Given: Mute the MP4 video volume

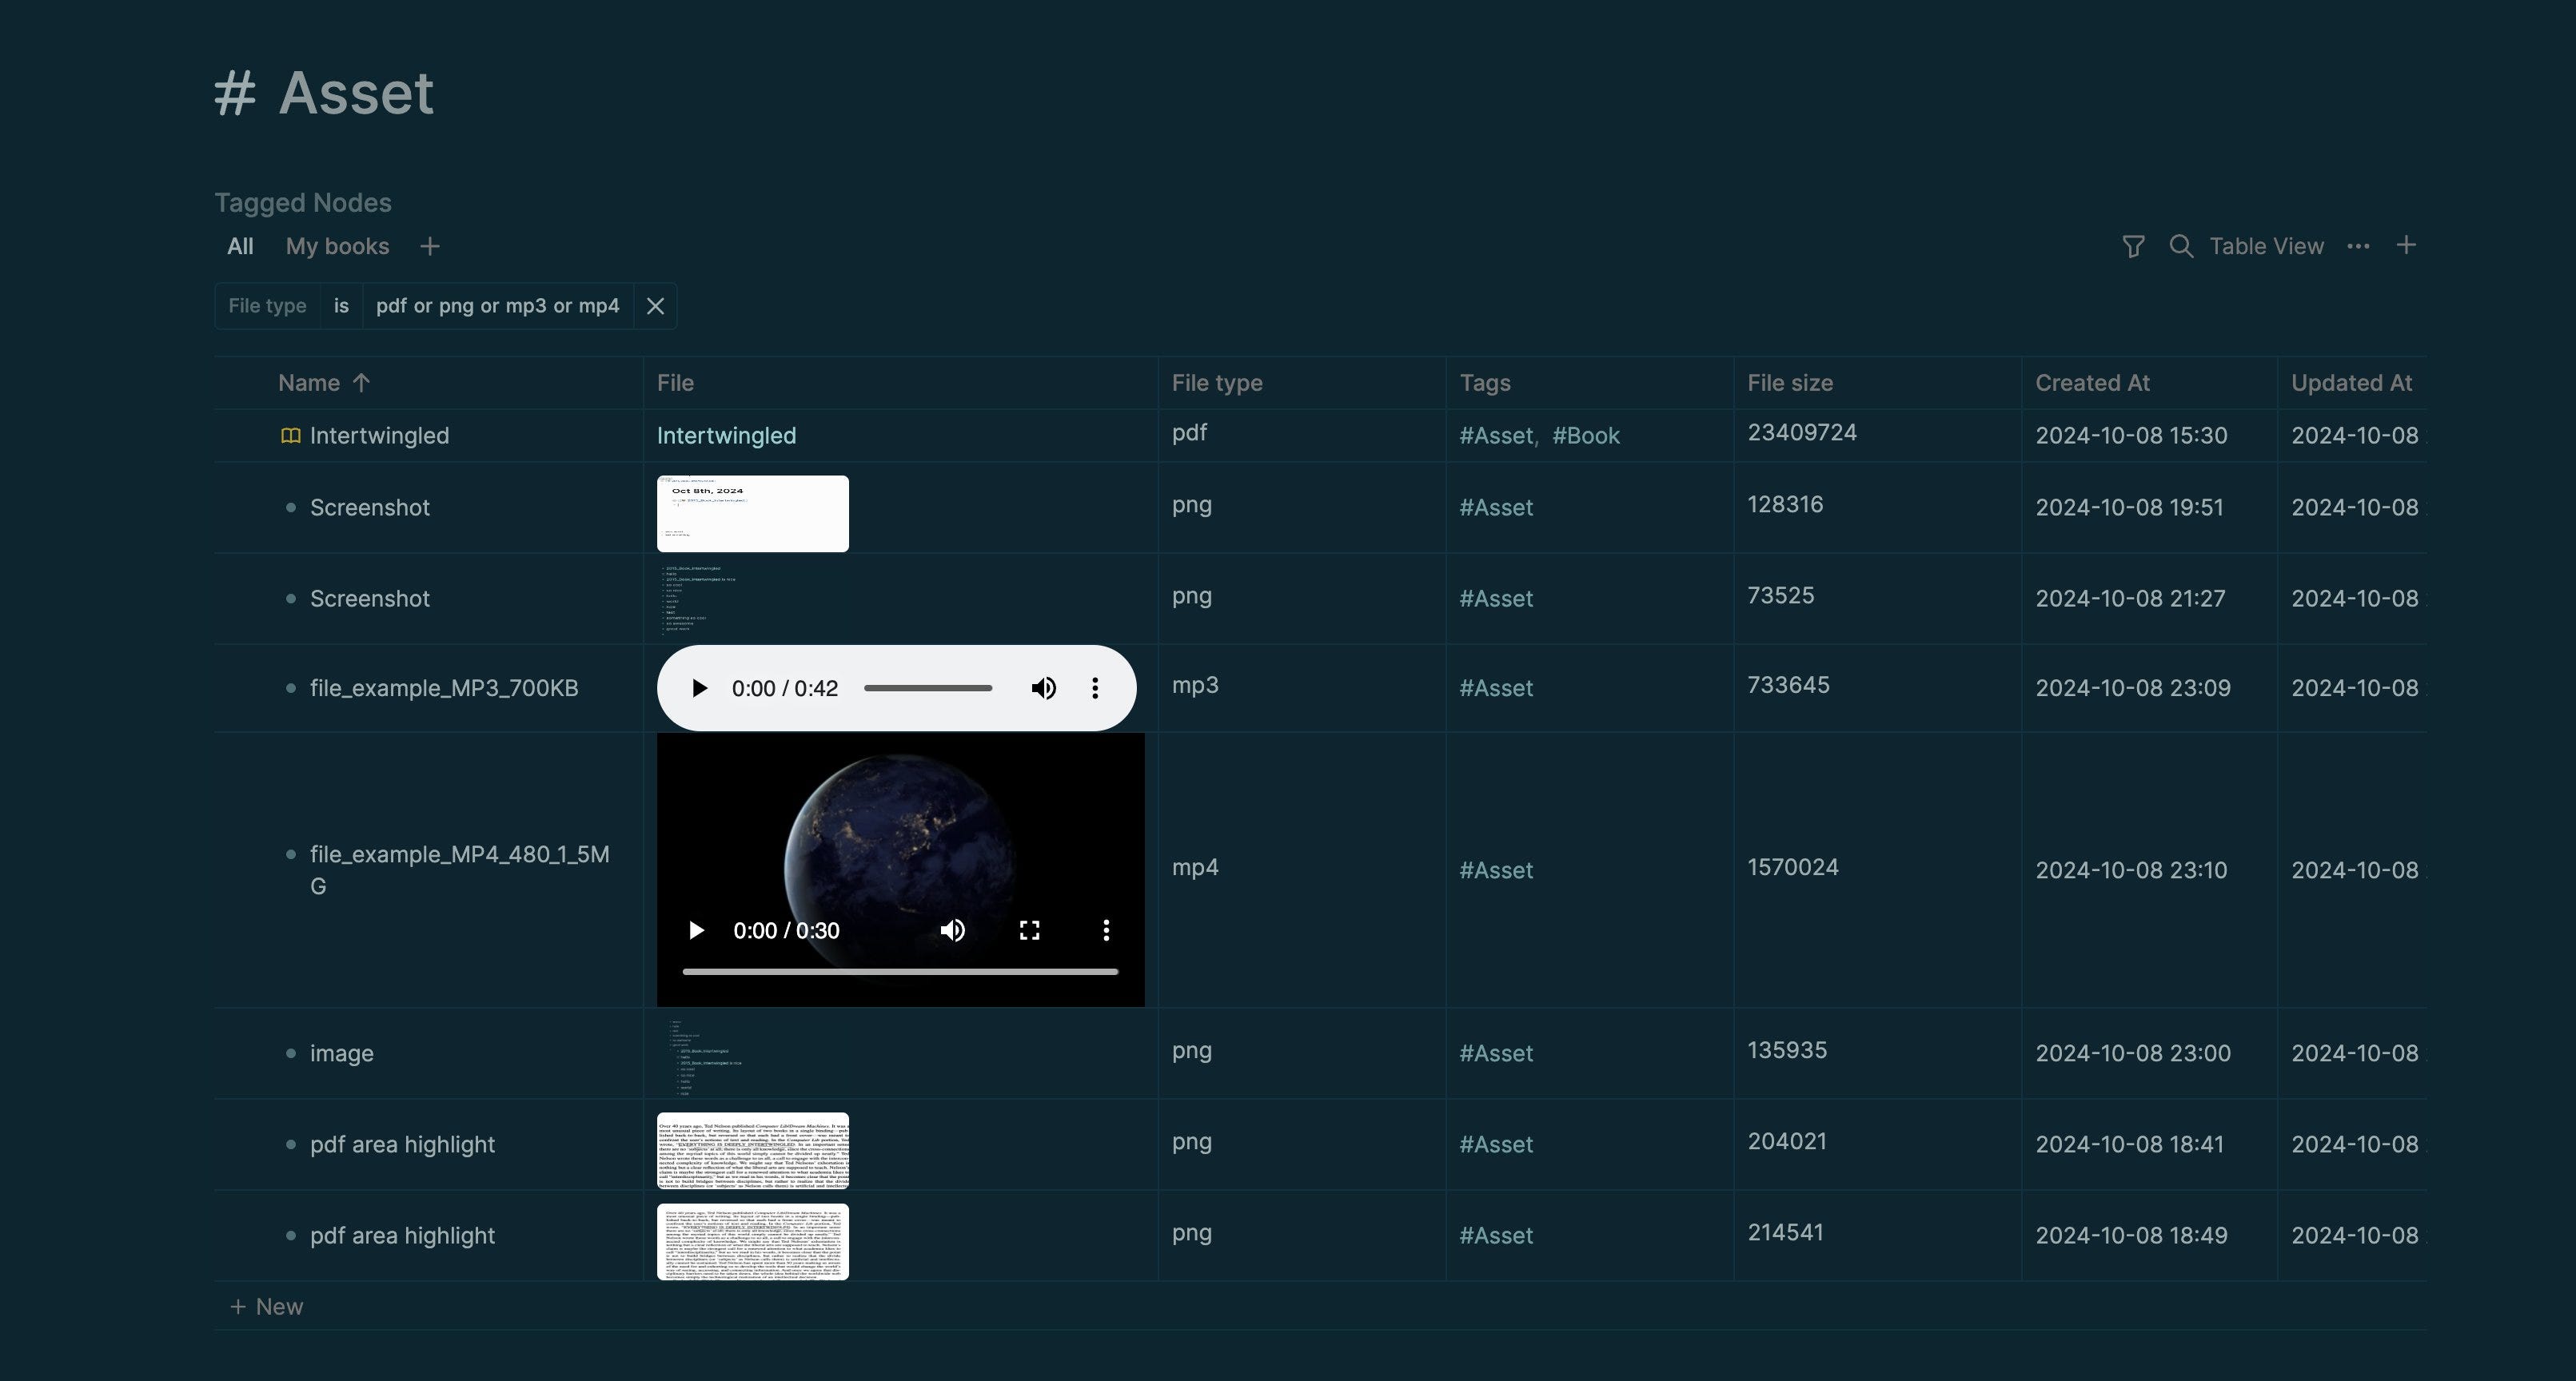Looking at the screenshot, I should 952,931.
